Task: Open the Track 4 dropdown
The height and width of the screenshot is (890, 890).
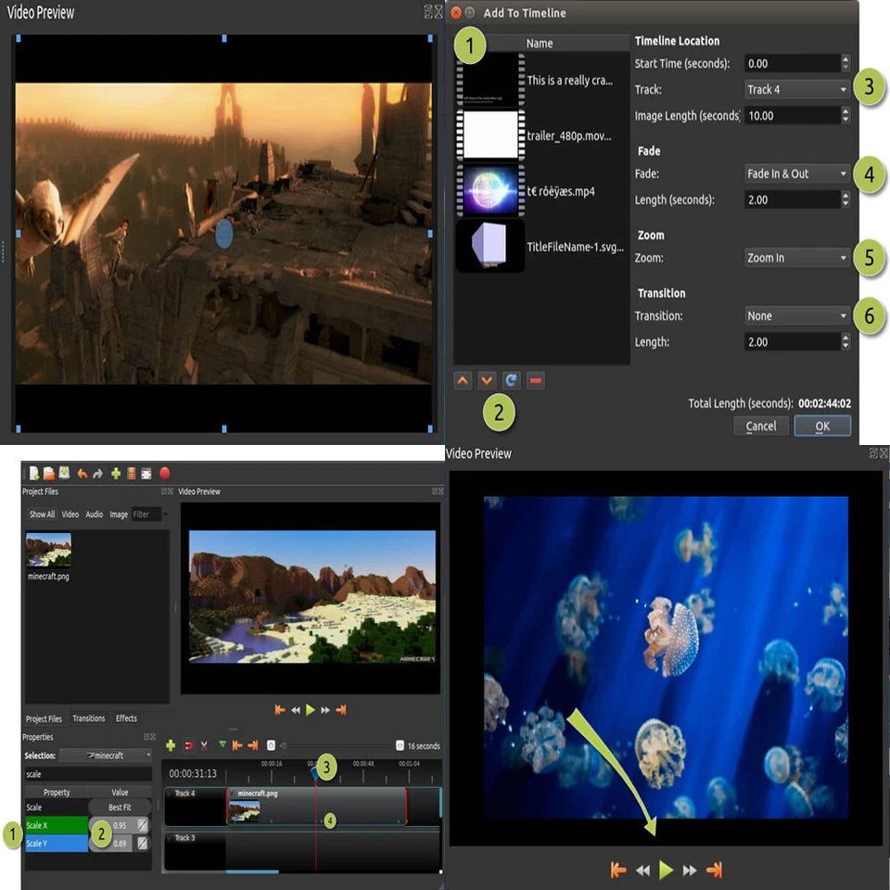Action: point(795,89)
